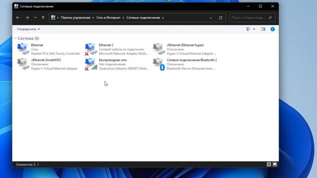The width and height of the screenshot is (317, 178).
Task: Open the Упорядочить menu
Action: (28, 29)
